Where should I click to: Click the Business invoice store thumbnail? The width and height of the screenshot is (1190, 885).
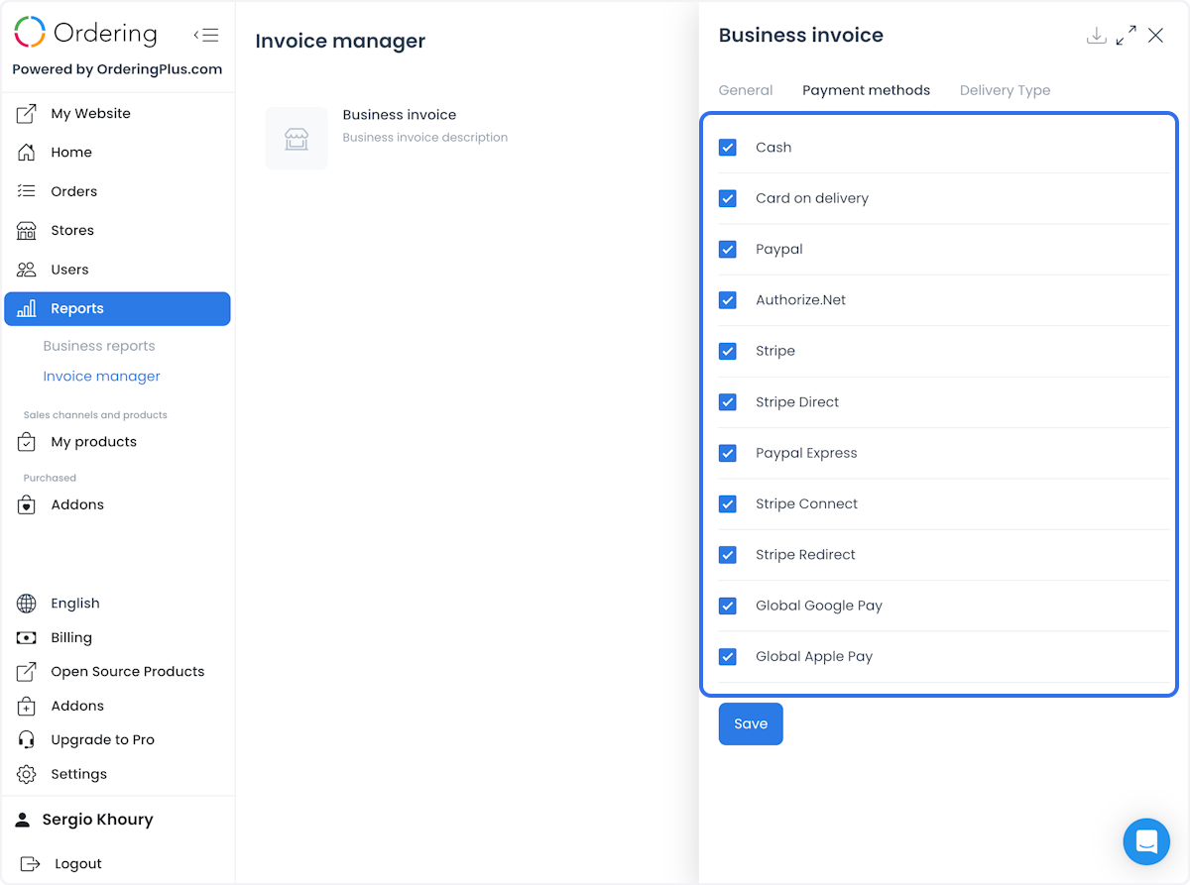coord(297,139)
